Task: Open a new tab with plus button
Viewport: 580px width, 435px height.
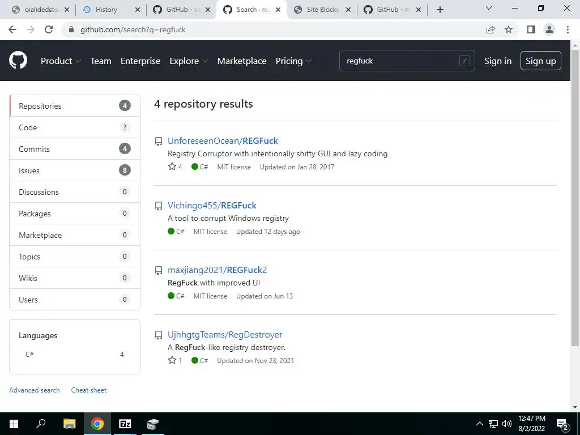Action: click(x=440, y=10)
